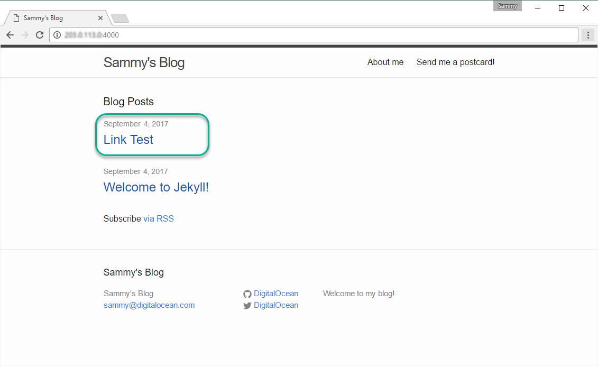This screenshot has height=366, width=598.
Task: Open the GitHub DigitalOcean link
Action: [x=276, y=294]
